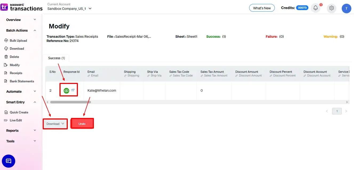Click the Delete trash icon in sidebar
The height and width of the screenshot is (170, 354).
click(x=6, y=57)
